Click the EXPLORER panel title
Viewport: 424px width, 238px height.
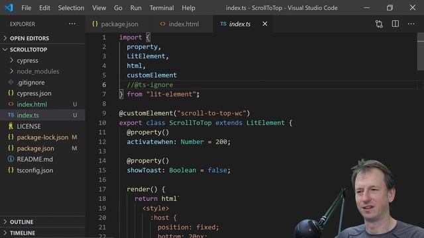pos(23,24)
